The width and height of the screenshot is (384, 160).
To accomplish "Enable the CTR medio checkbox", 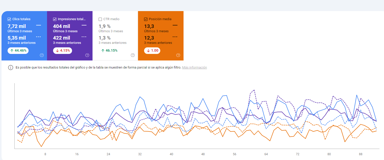I will point(100,19).
